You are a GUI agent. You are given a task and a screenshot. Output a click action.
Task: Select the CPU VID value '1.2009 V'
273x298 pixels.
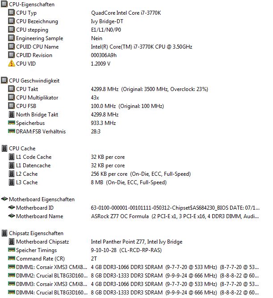[101, 64]
